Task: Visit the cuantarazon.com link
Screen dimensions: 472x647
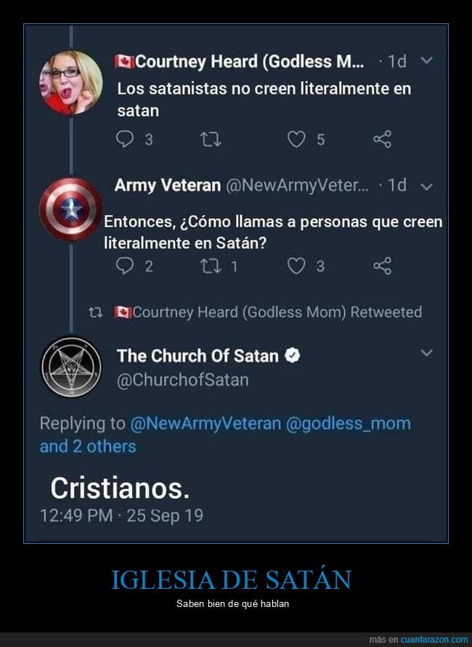Action: click(434, 640)
